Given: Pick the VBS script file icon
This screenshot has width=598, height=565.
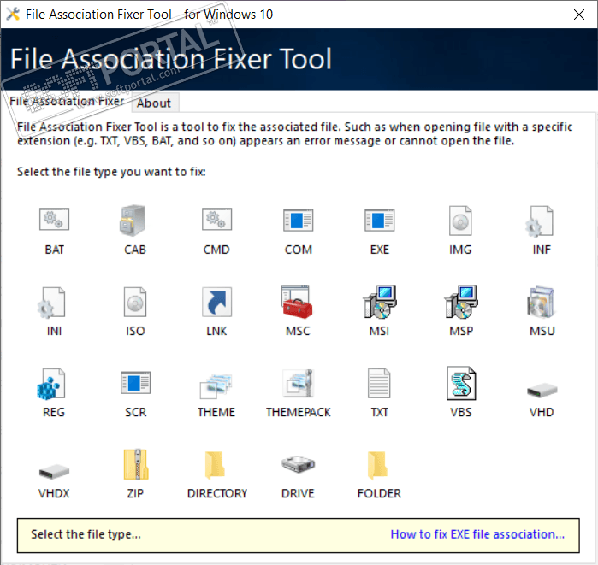Looking at the screenshot, I should (461, 383).
